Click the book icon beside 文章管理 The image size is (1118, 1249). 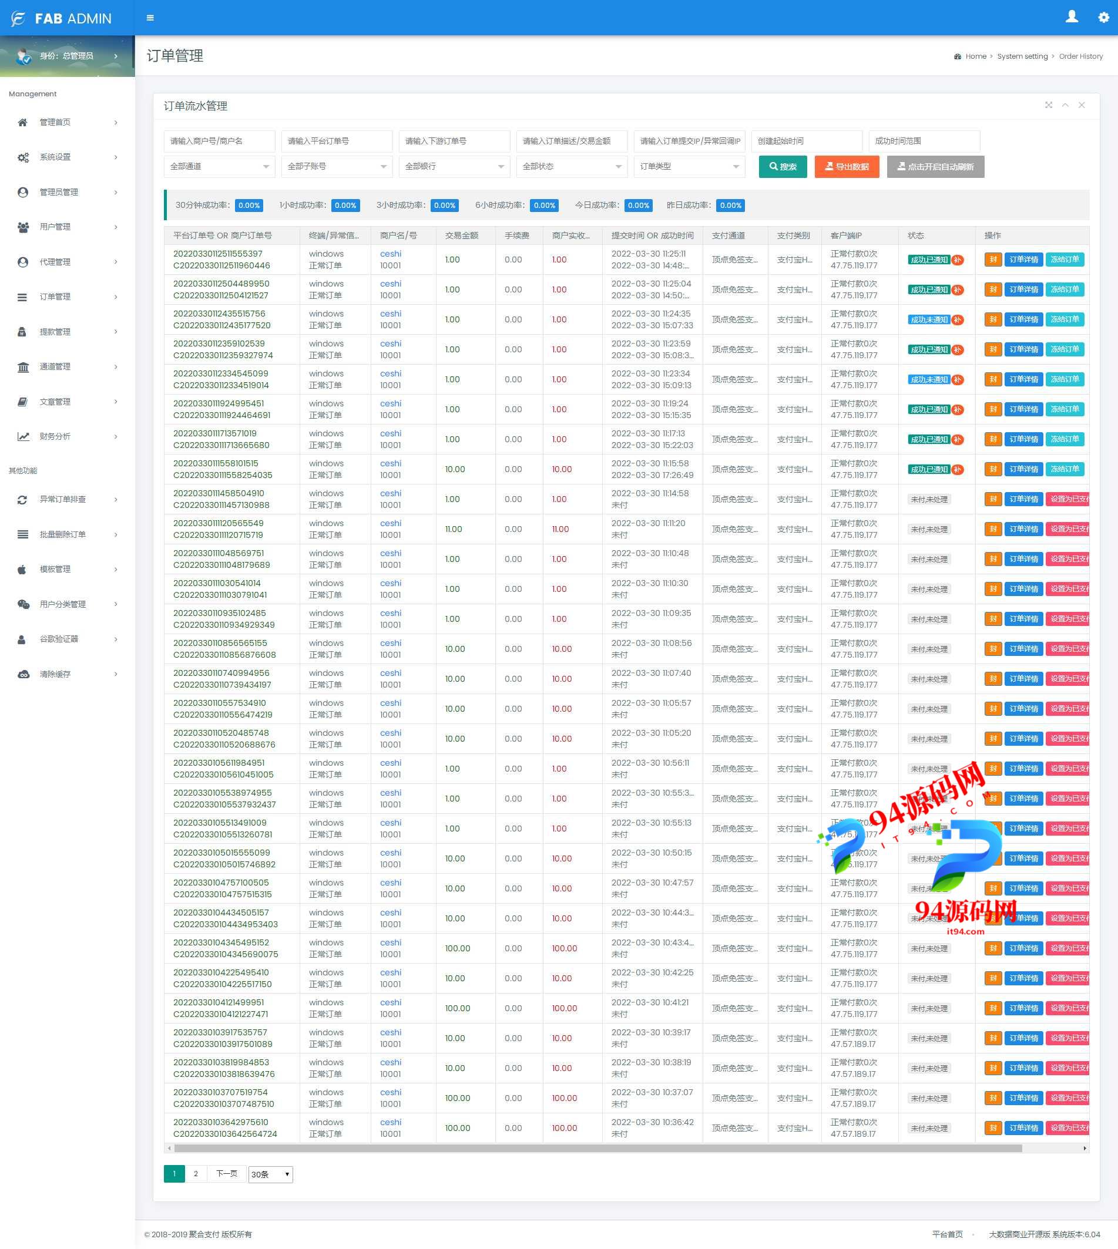(23, 402)
